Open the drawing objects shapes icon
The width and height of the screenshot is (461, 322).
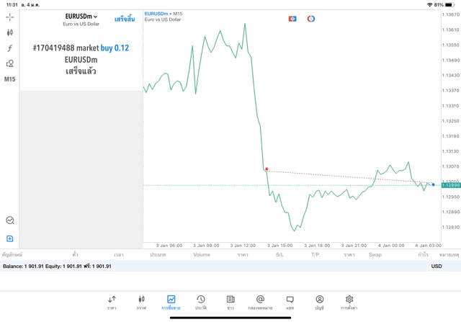(x=10, y=63)
